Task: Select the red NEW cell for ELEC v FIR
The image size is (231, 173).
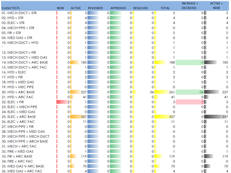Action: click(63, 102)
